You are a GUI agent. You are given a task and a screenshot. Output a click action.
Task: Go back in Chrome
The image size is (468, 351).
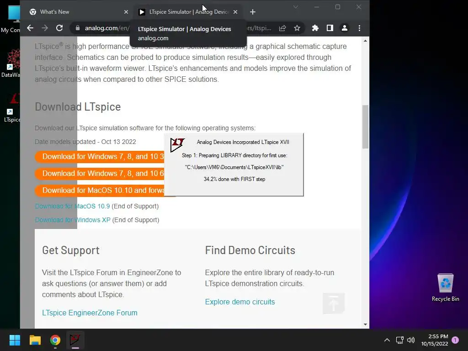[x=30, y=28]
